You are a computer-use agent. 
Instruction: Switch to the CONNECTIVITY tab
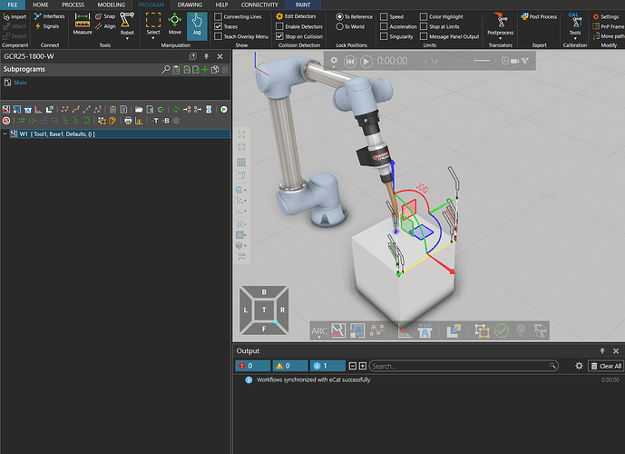[259, 5]
